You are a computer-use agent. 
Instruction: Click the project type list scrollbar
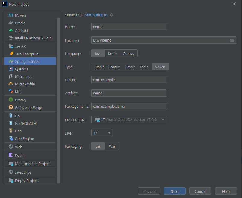coord(59,100)
